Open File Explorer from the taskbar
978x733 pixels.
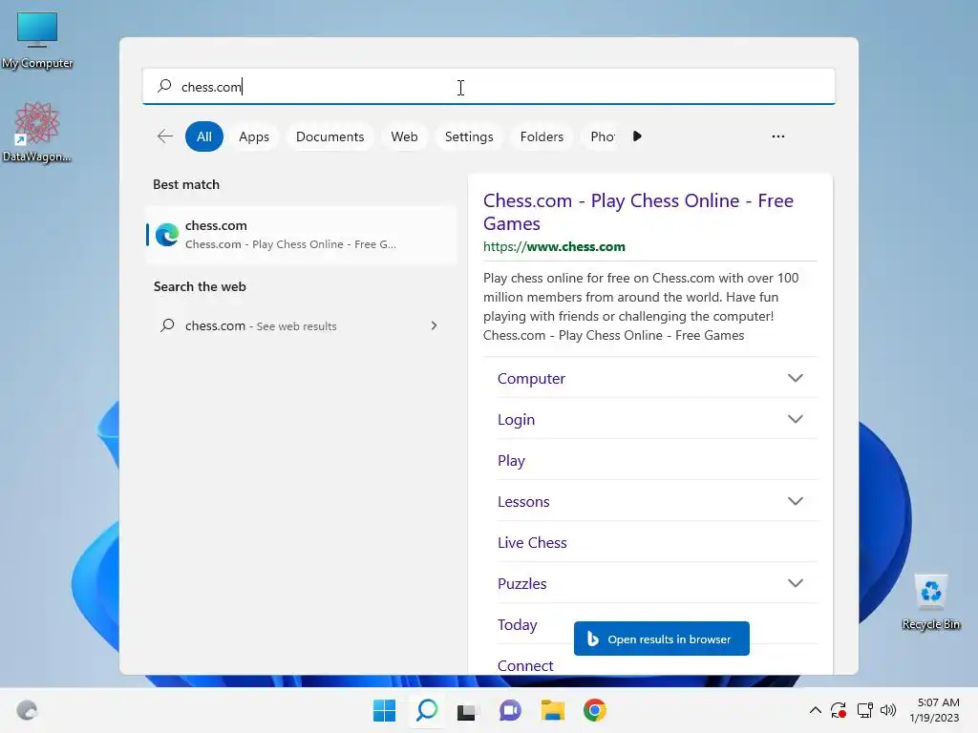(x=553, y=710)
